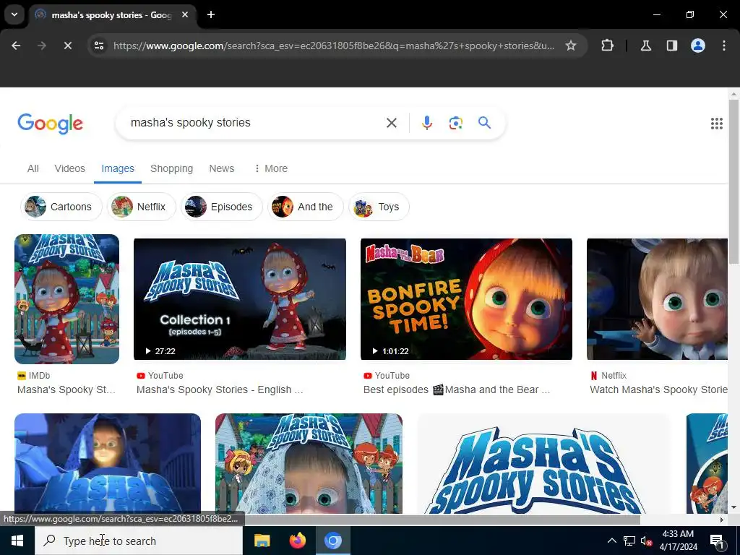Expand the More search options
Viewport: 740px width, 555px height.
pyautogui.click(x=270, y=168)
